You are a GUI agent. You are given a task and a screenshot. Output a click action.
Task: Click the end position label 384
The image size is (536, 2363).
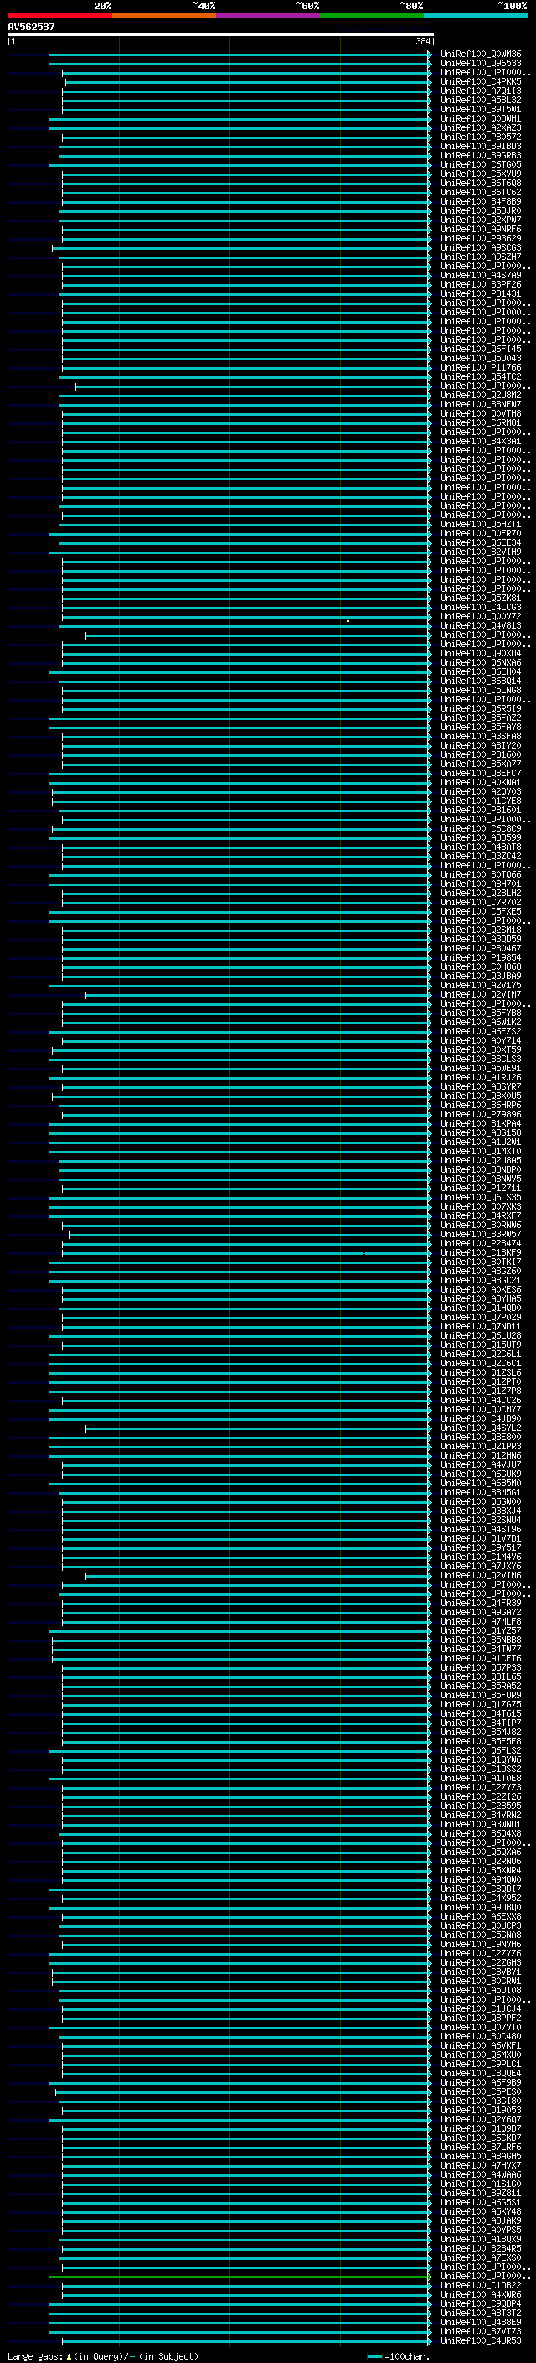[x=422, y=41]
